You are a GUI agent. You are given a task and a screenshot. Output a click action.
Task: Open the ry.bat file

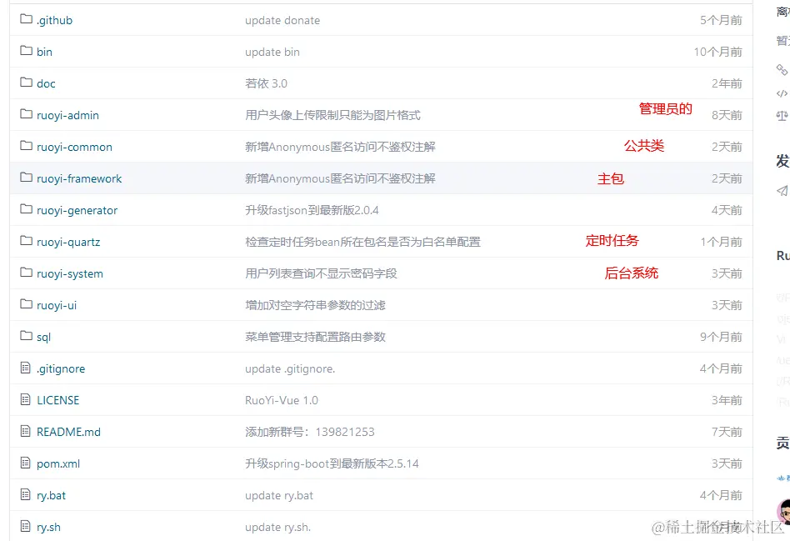click(x=53, y=495)
